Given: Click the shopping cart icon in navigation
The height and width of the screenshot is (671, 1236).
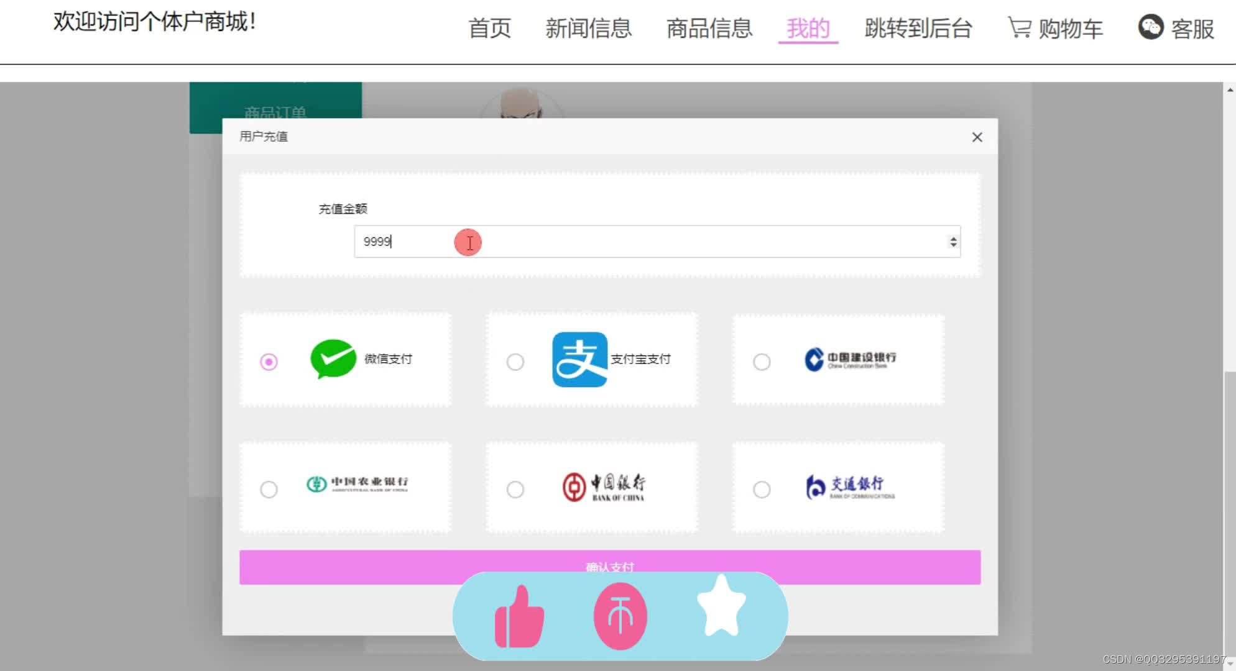Looking at the screenshot, I should [1019, 28].
